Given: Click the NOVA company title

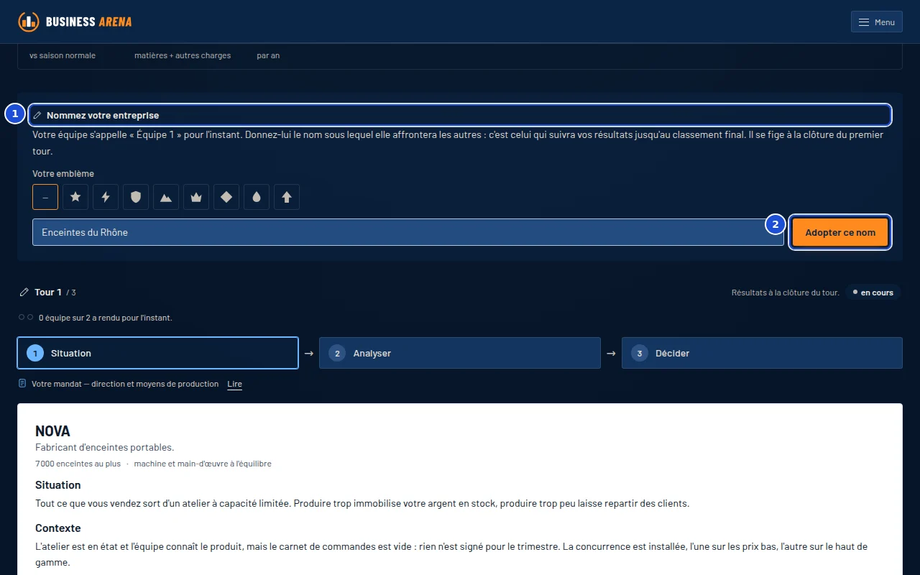Looking at the screenshot, I should (52, 431).
